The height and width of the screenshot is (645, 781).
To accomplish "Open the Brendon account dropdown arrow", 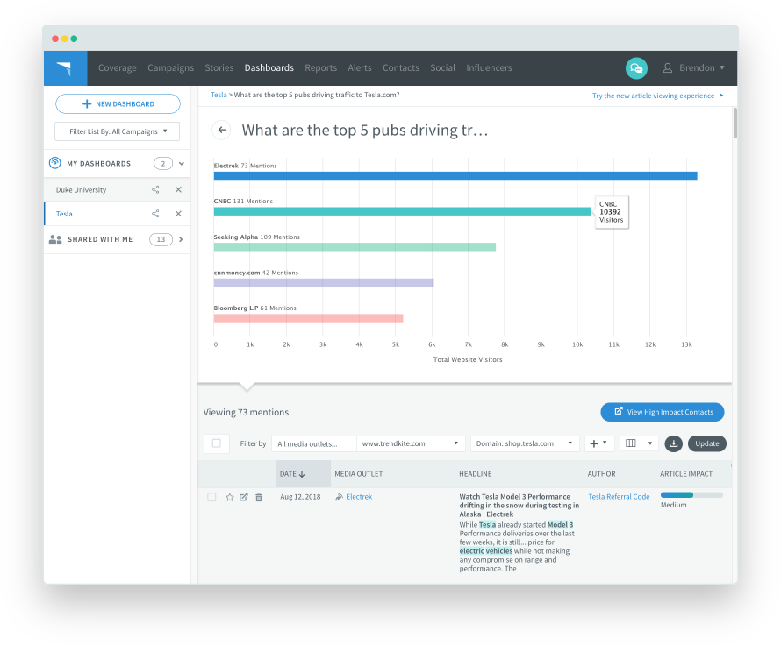I will (722, 67).
